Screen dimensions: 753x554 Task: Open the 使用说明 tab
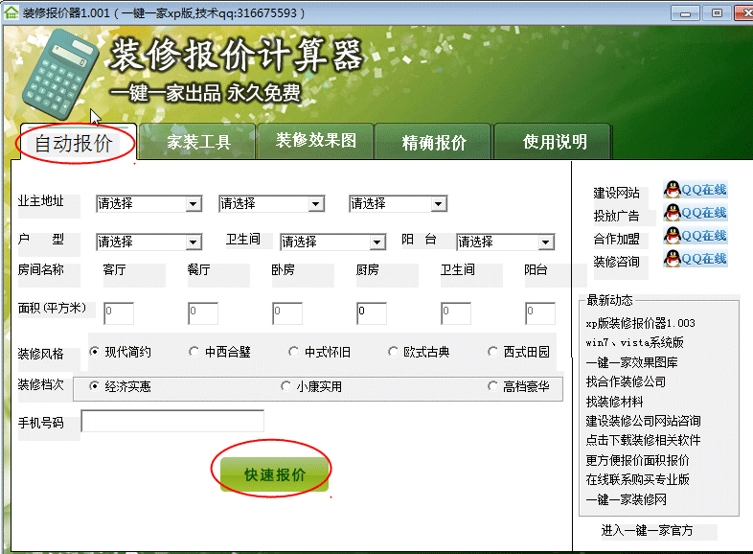point(553,142)
